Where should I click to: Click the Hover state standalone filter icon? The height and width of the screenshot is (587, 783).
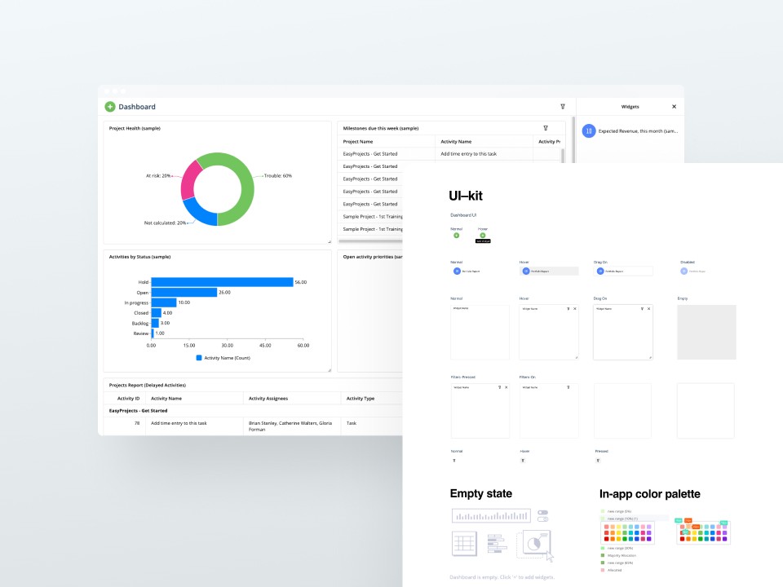click(x=523, y=461)
